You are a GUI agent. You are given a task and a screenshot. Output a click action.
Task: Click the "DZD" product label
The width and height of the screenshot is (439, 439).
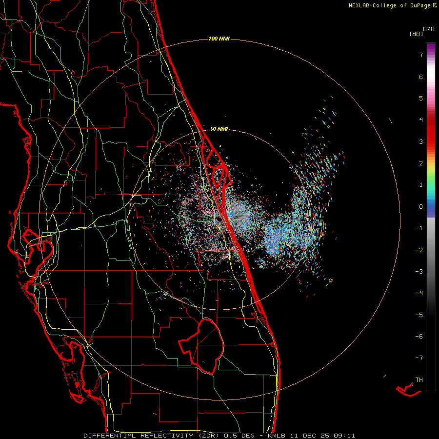(x=429, y=29)
